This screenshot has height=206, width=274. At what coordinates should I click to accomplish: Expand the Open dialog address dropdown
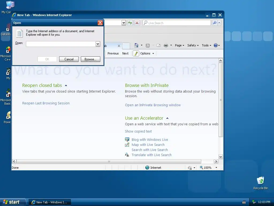click(98, 44)
